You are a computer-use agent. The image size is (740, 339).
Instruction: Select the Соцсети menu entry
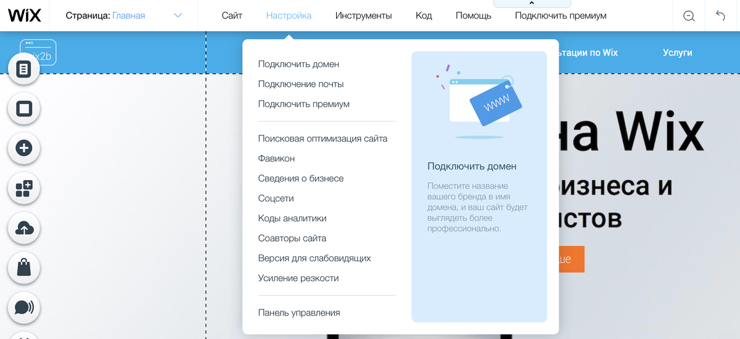point(276,198)
